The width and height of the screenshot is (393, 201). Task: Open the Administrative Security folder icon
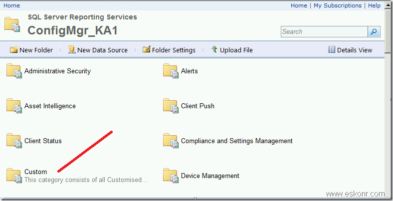14,71
